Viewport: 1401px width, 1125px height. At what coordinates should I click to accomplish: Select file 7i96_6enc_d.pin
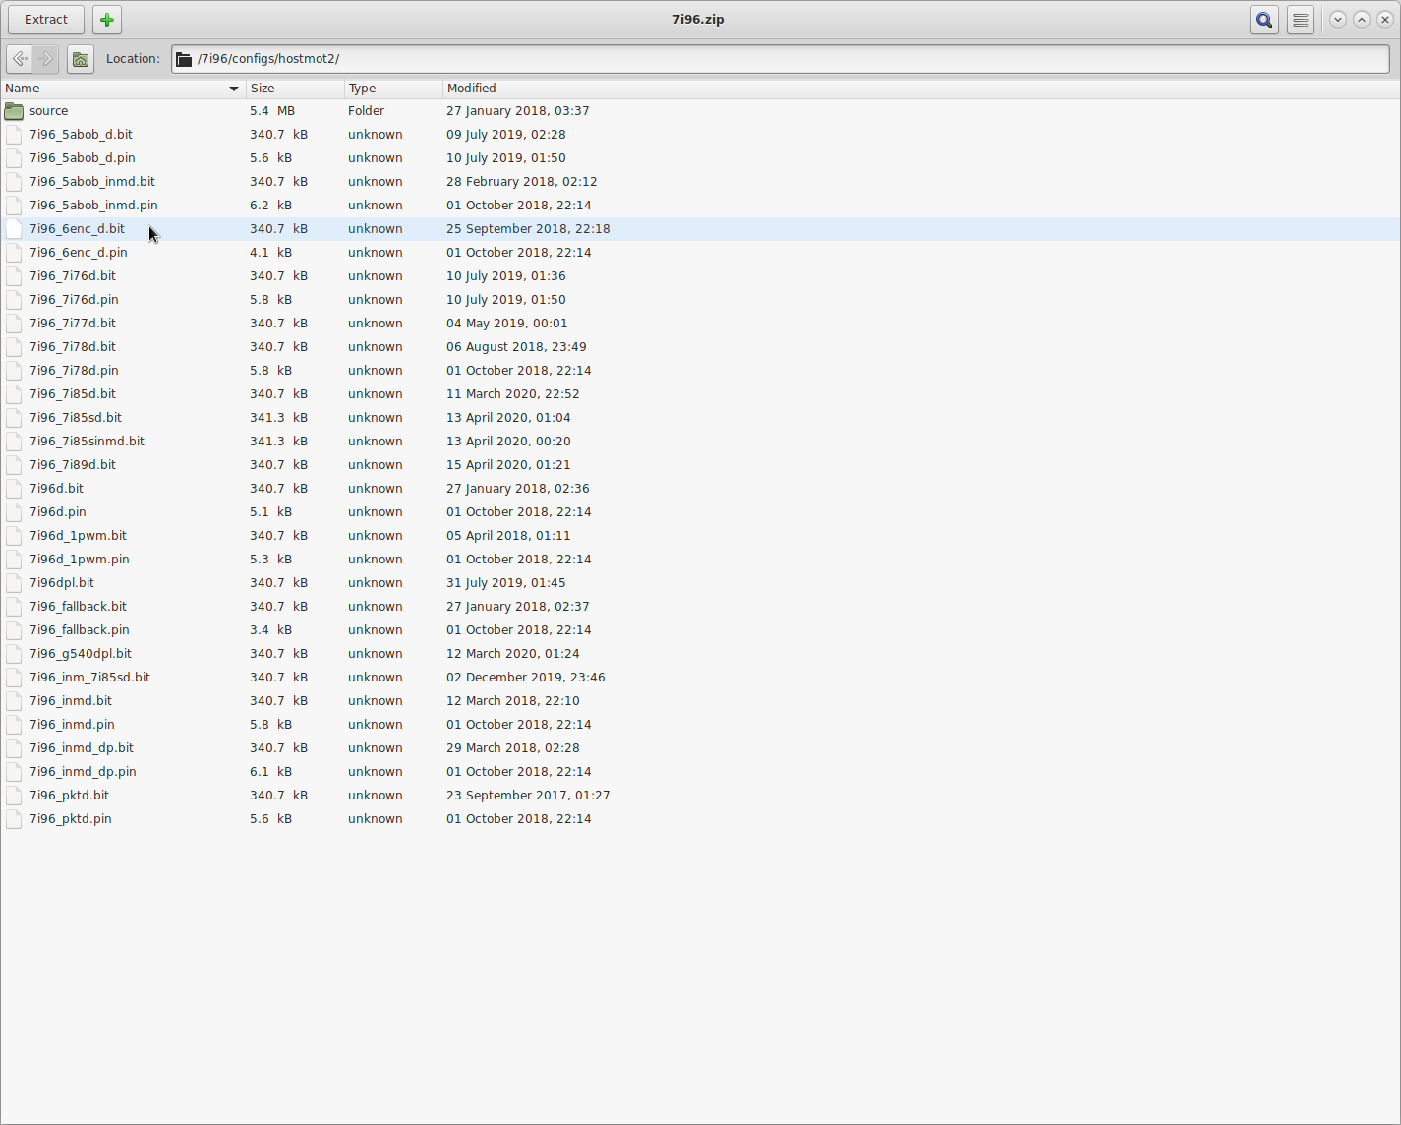[79, 253]
